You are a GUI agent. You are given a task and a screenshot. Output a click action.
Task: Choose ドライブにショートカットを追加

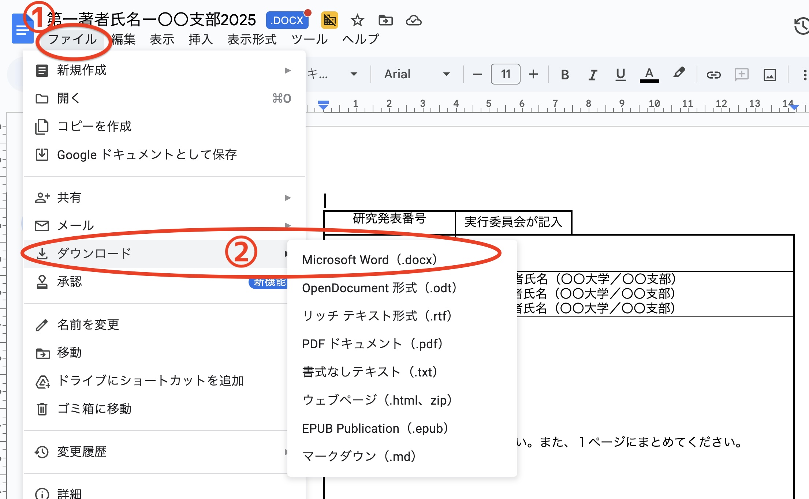[156, 381]
